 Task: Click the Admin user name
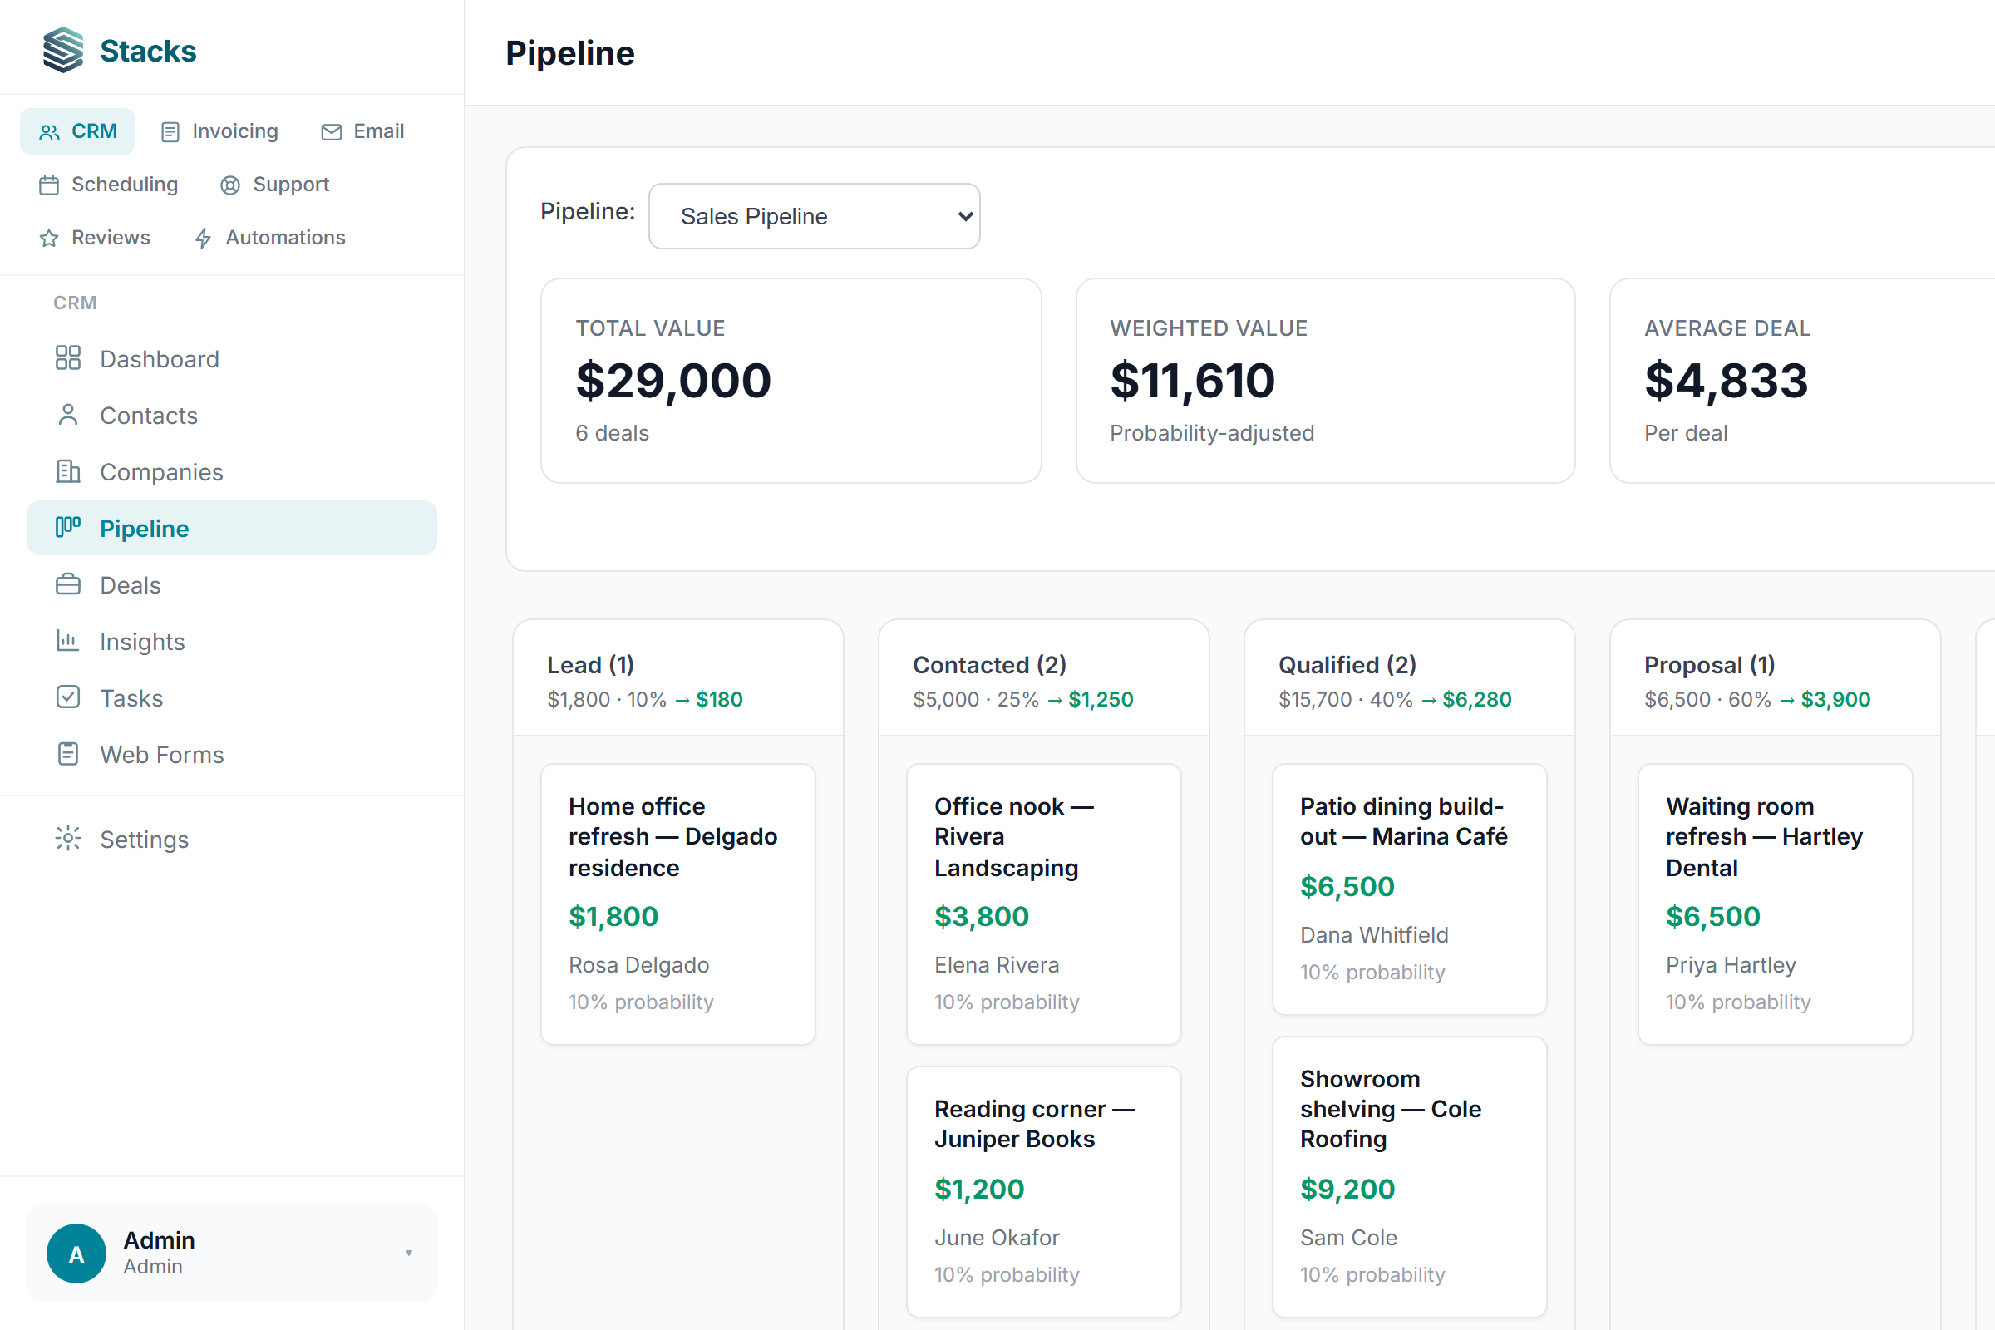click(x=160, y=1240)
